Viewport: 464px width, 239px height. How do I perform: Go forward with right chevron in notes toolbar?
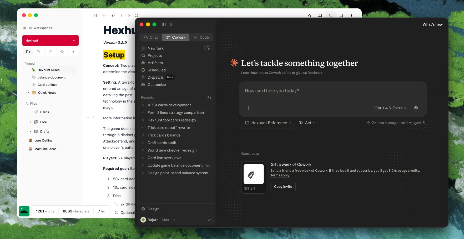(x=129, y=16)
